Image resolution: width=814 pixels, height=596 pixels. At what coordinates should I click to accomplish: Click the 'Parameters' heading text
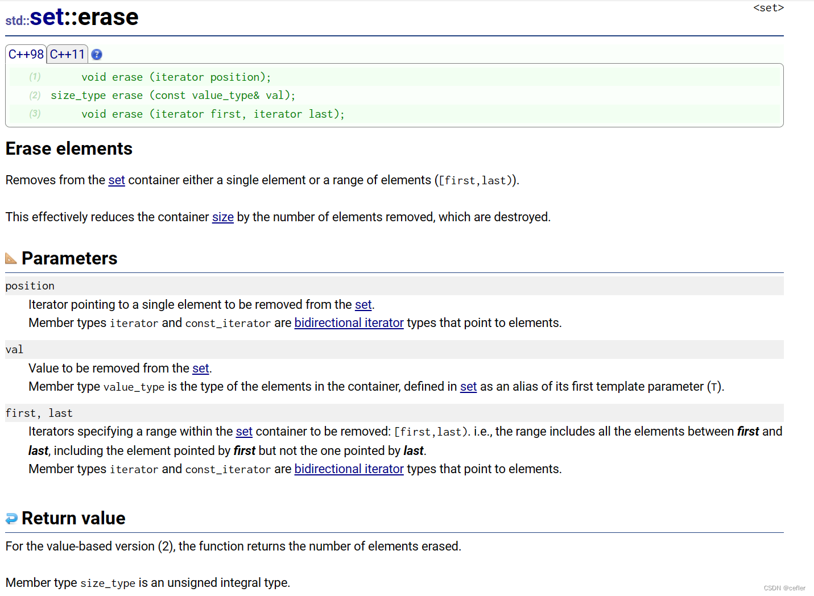(x=69, y=259)
